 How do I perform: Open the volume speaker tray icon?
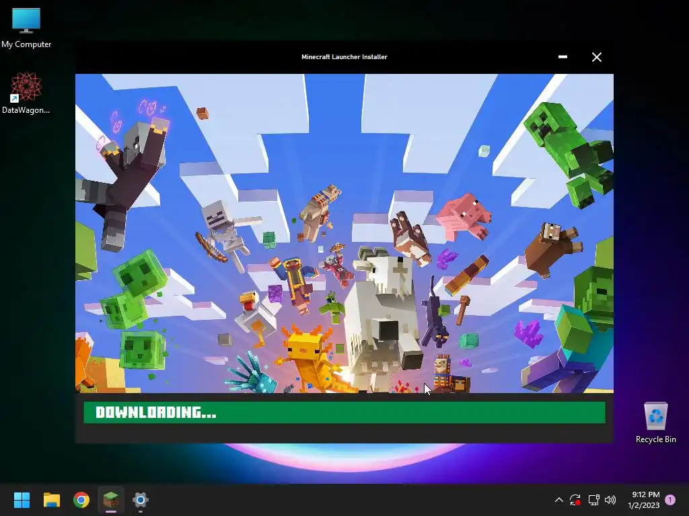(x=610, y=500)
